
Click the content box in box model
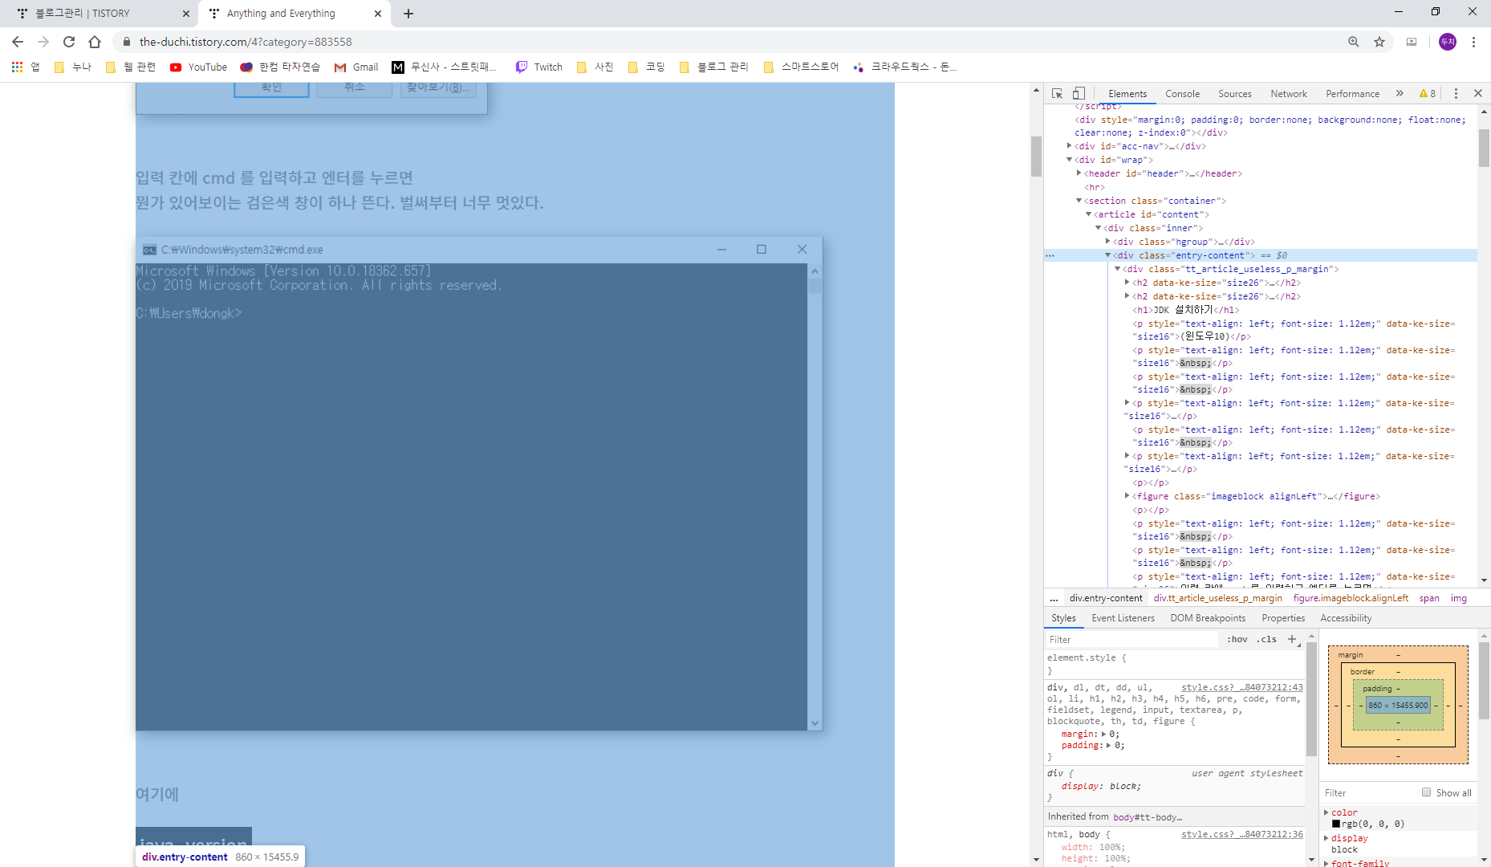(x=1398, y=706)
